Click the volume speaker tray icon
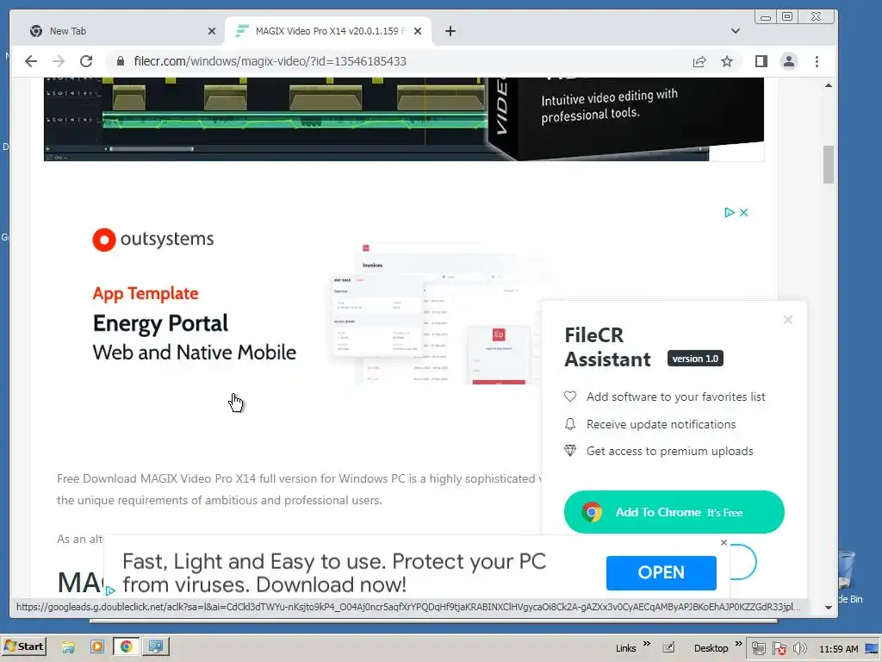882x662 pixels. tap(799, 648)
